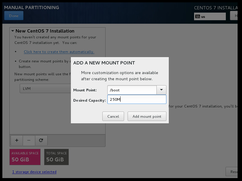Click the 'Mount Point:' label
Screen dimensions: 242x181
(x=85, y=90)
